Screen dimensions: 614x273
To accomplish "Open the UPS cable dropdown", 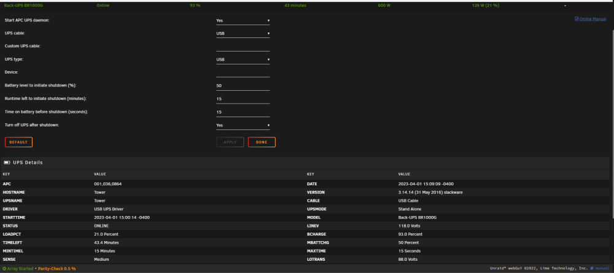I will [243, 33].
